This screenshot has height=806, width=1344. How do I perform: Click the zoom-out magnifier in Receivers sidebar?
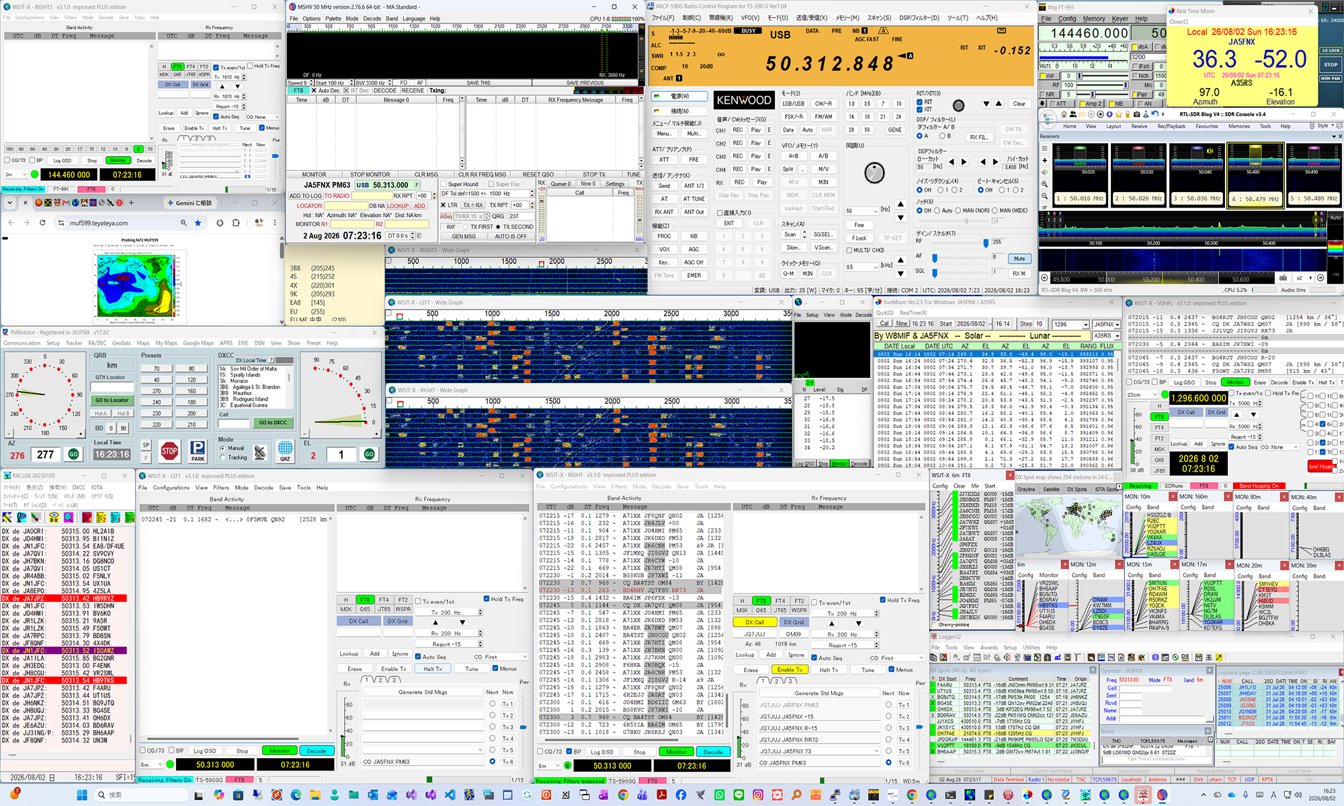click(1044, 195)
